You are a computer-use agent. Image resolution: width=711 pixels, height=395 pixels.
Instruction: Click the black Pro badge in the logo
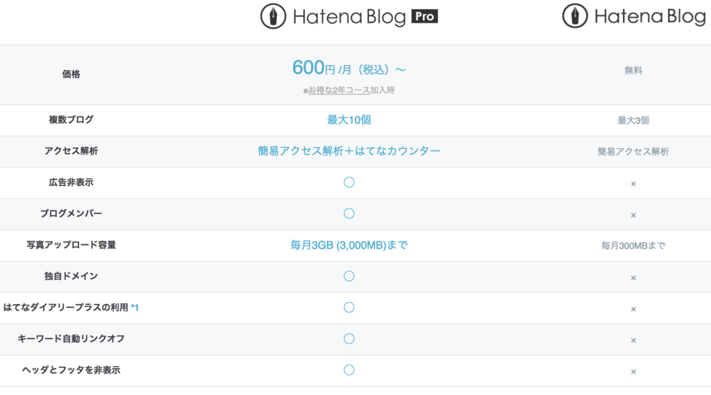[424, 16]
